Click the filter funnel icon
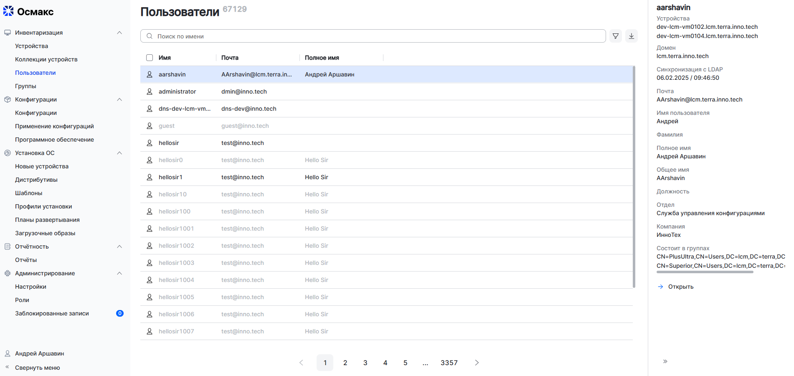 [x=615, y=36]
